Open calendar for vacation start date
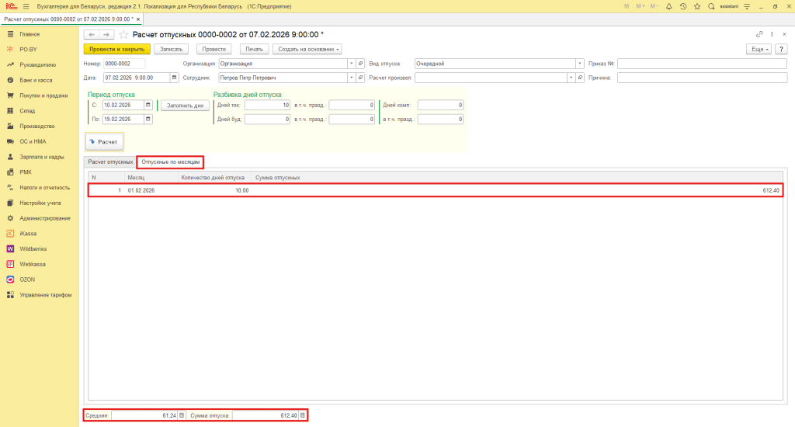This screenshot has width=795, height=427. [148, 105]
